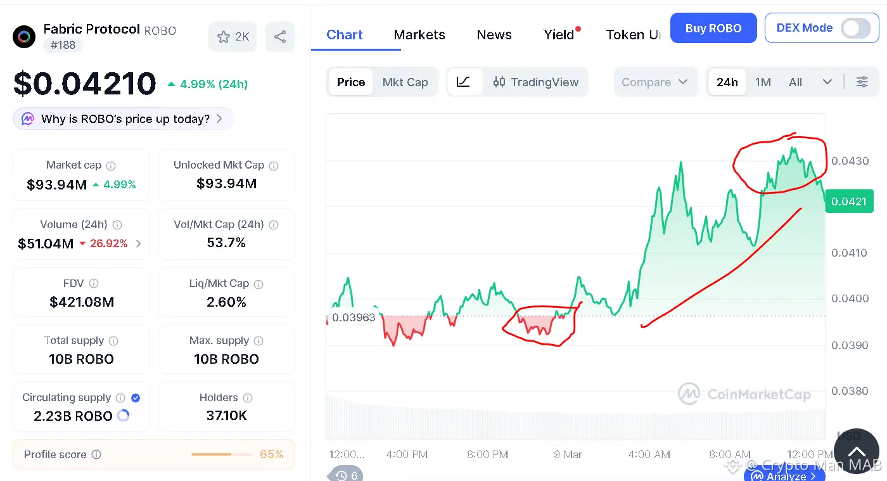Click the share icon

pos(280,37)
